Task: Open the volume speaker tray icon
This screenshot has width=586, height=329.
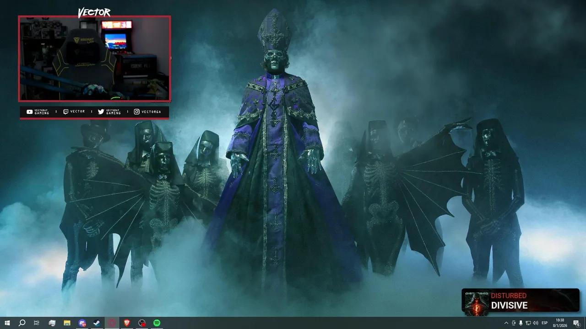Action: pos(536,323)
